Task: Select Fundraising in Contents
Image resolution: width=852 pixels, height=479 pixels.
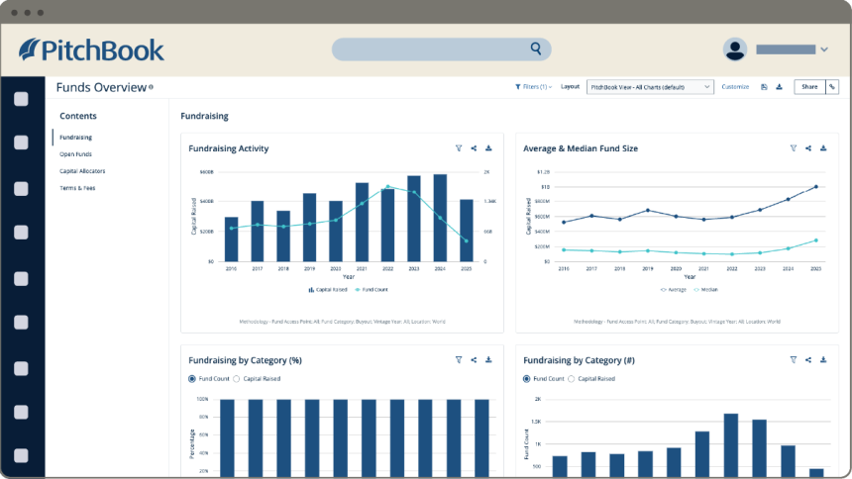Action: pyautogui.click(x=75, y=138)
